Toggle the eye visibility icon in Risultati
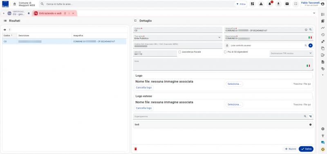Image resolution: width=327 pixels, height=154 pixels. click(5, 30)
